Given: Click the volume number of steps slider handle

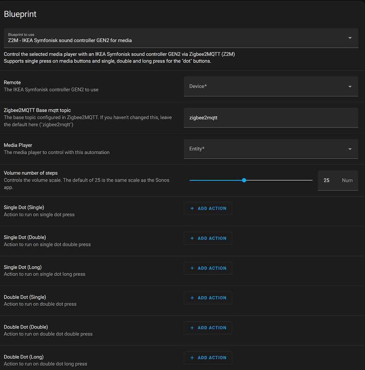Looking at the screenshot, I should click(x=244, y=180).
